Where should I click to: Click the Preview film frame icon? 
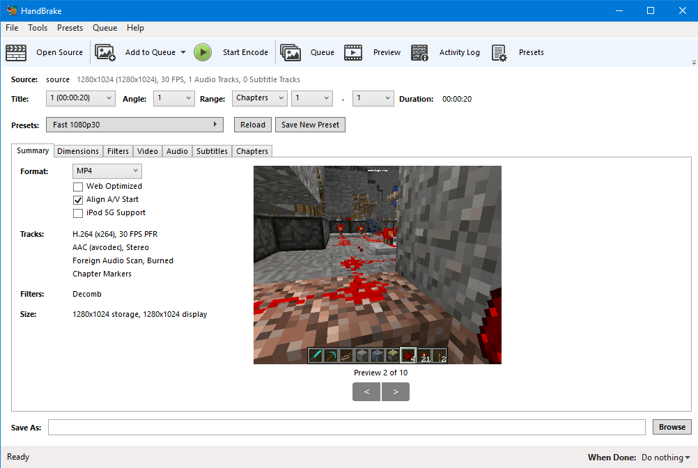tap(353, 52)
